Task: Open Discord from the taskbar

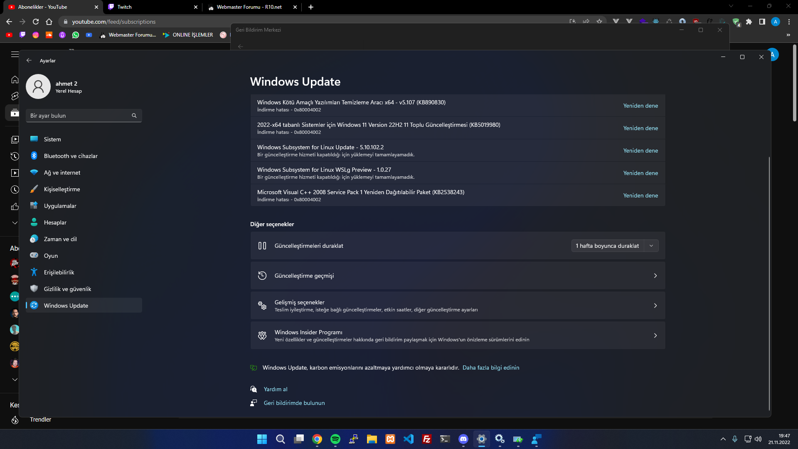Action: click(x=463, y=439)
